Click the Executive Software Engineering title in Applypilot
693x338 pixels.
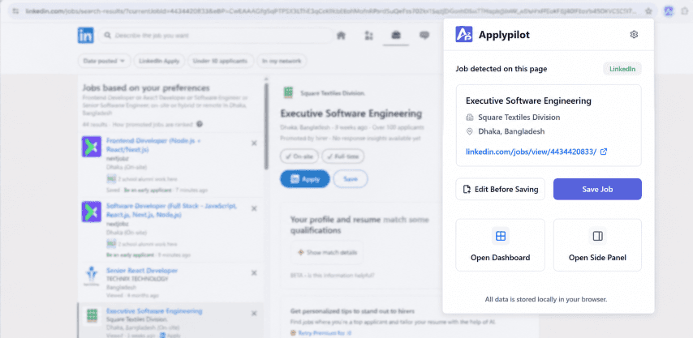[x=528, y=101]
